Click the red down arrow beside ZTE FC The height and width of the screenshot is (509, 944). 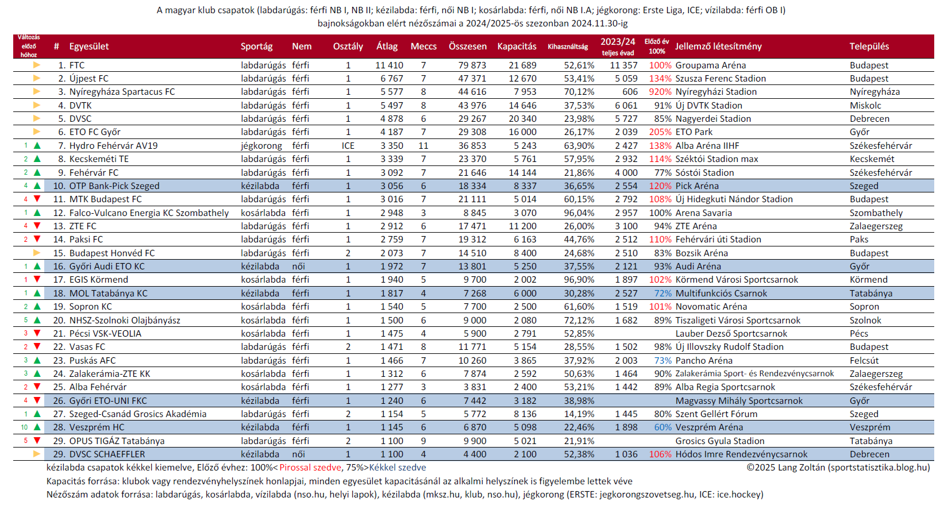pos(37,226)
